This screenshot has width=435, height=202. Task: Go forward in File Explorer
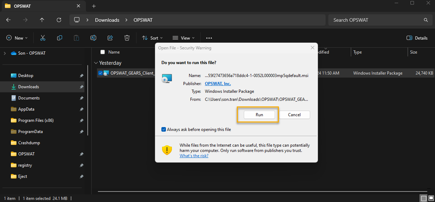[x=25, y=20]
